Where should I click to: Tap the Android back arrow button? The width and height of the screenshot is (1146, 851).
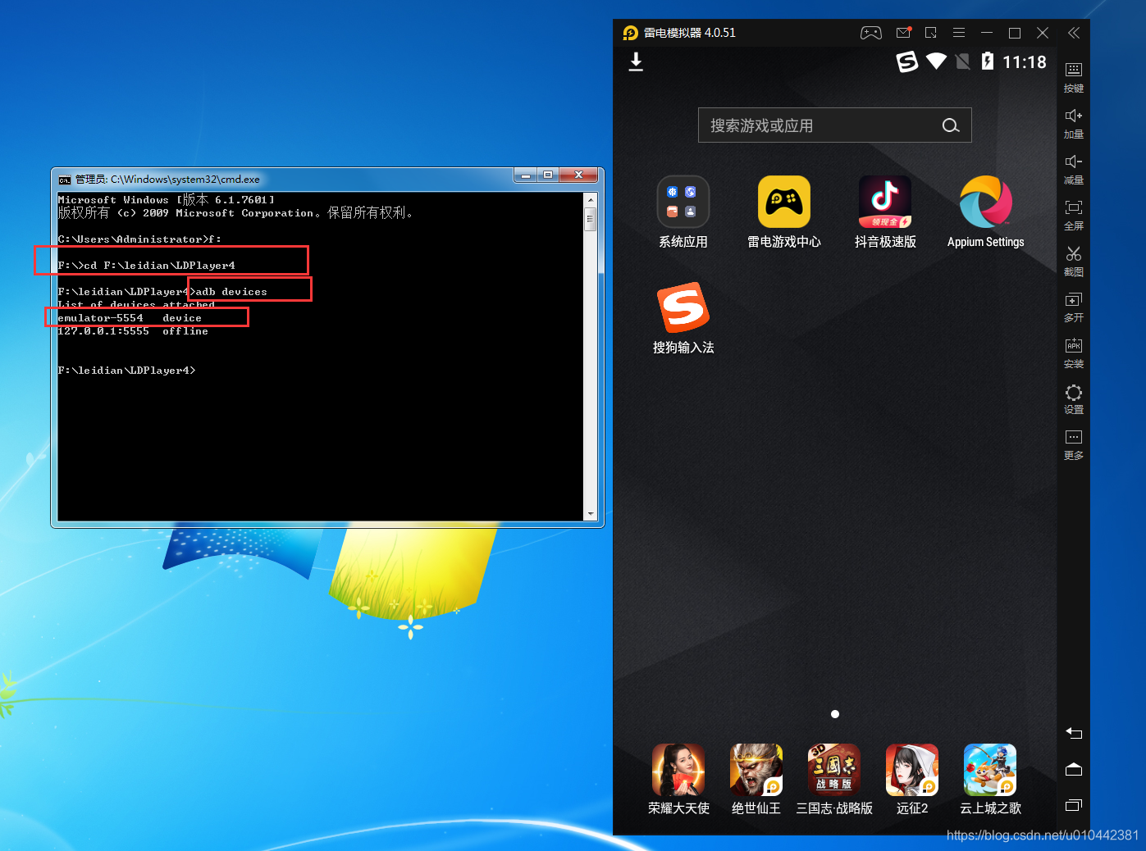click(1074, 733)
